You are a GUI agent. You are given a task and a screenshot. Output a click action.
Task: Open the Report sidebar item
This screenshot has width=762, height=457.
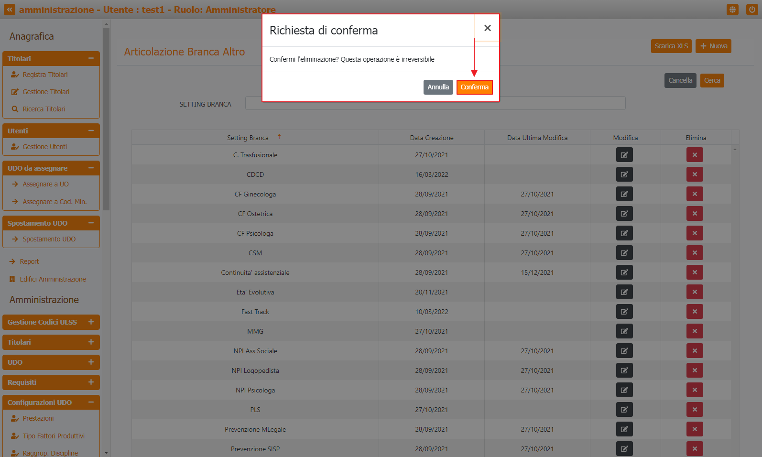(x=29, y=261)
